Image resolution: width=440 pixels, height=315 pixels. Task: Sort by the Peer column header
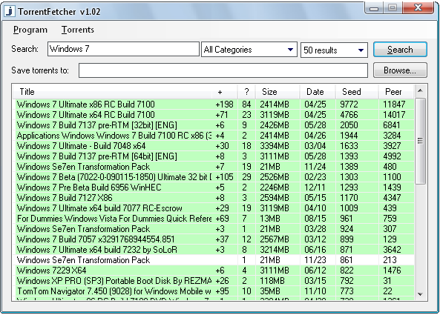396,92
